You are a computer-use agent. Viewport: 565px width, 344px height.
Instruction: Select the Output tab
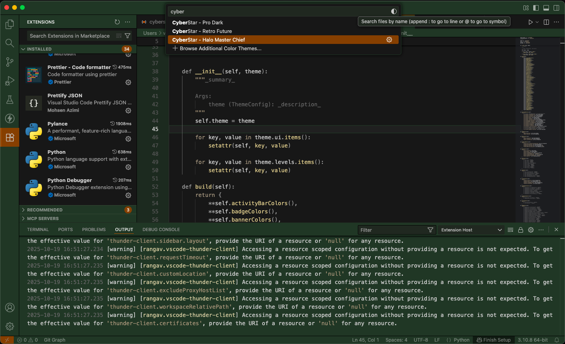(x=124, y=229)
